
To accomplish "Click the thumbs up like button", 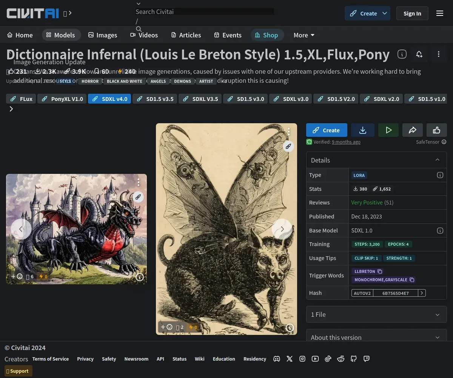I will 437,130.
